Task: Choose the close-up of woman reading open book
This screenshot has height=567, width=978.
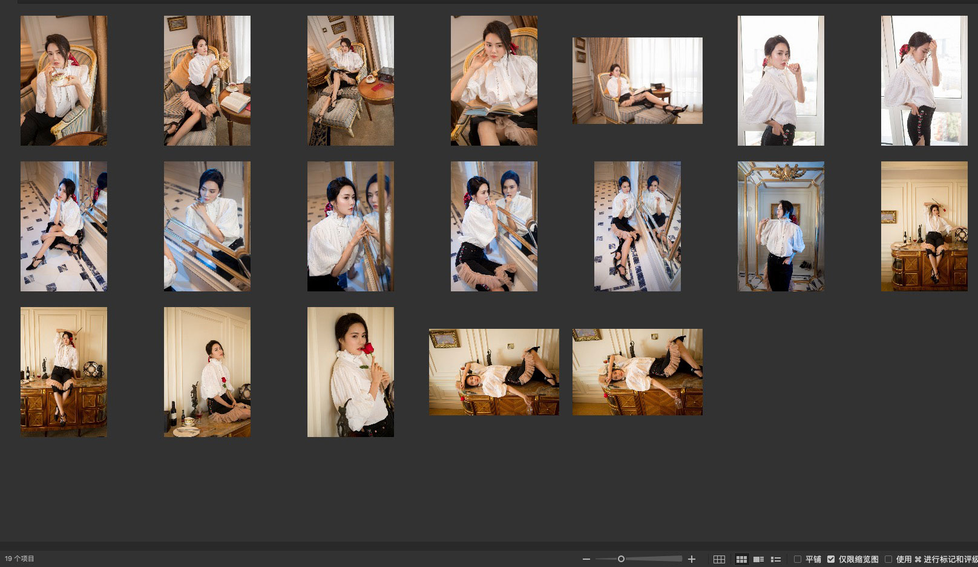Action: 494,80
